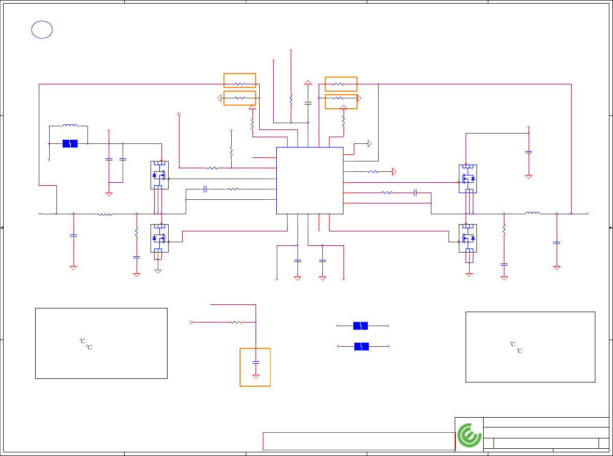Click the green circular company logo
Viewport: 613px width, 456px height.
(x=469, y=435)
